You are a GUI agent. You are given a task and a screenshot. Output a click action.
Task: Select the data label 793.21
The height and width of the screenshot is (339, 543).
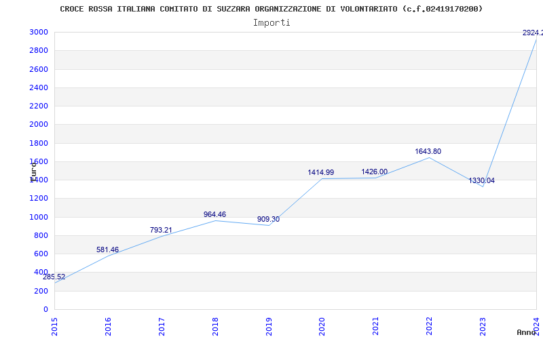[161, 230]
